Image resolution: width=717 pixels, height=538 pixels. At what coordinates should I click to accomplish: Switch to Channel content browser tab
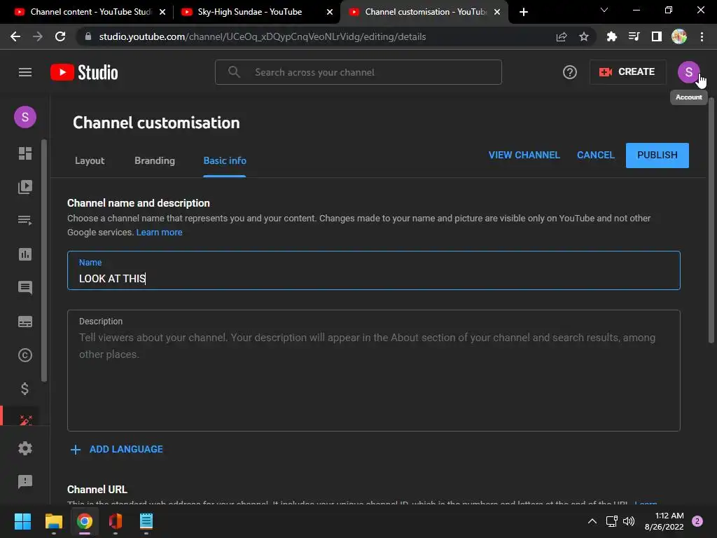[x=90, y=12]
